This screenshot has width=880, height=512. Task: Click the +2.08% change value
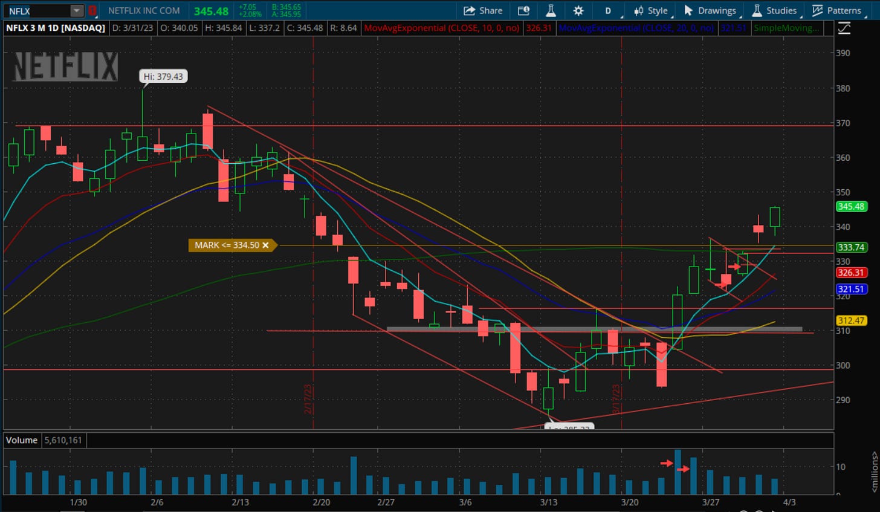pyautogui.click(x=250, y=14)
